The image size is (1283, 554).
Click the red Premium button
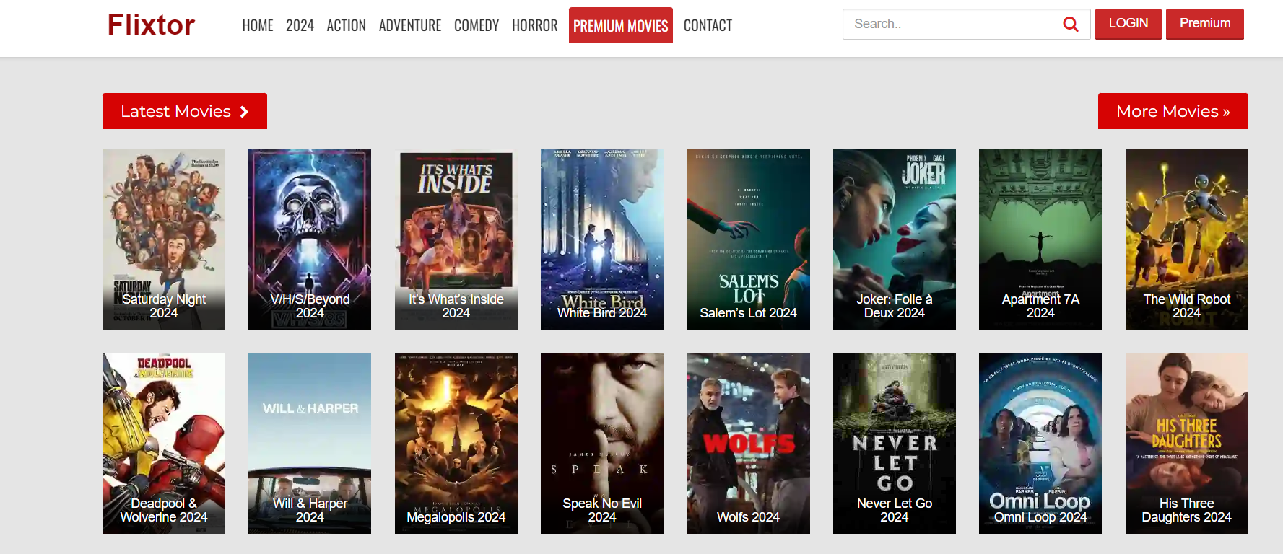(x=1205, y=24)
